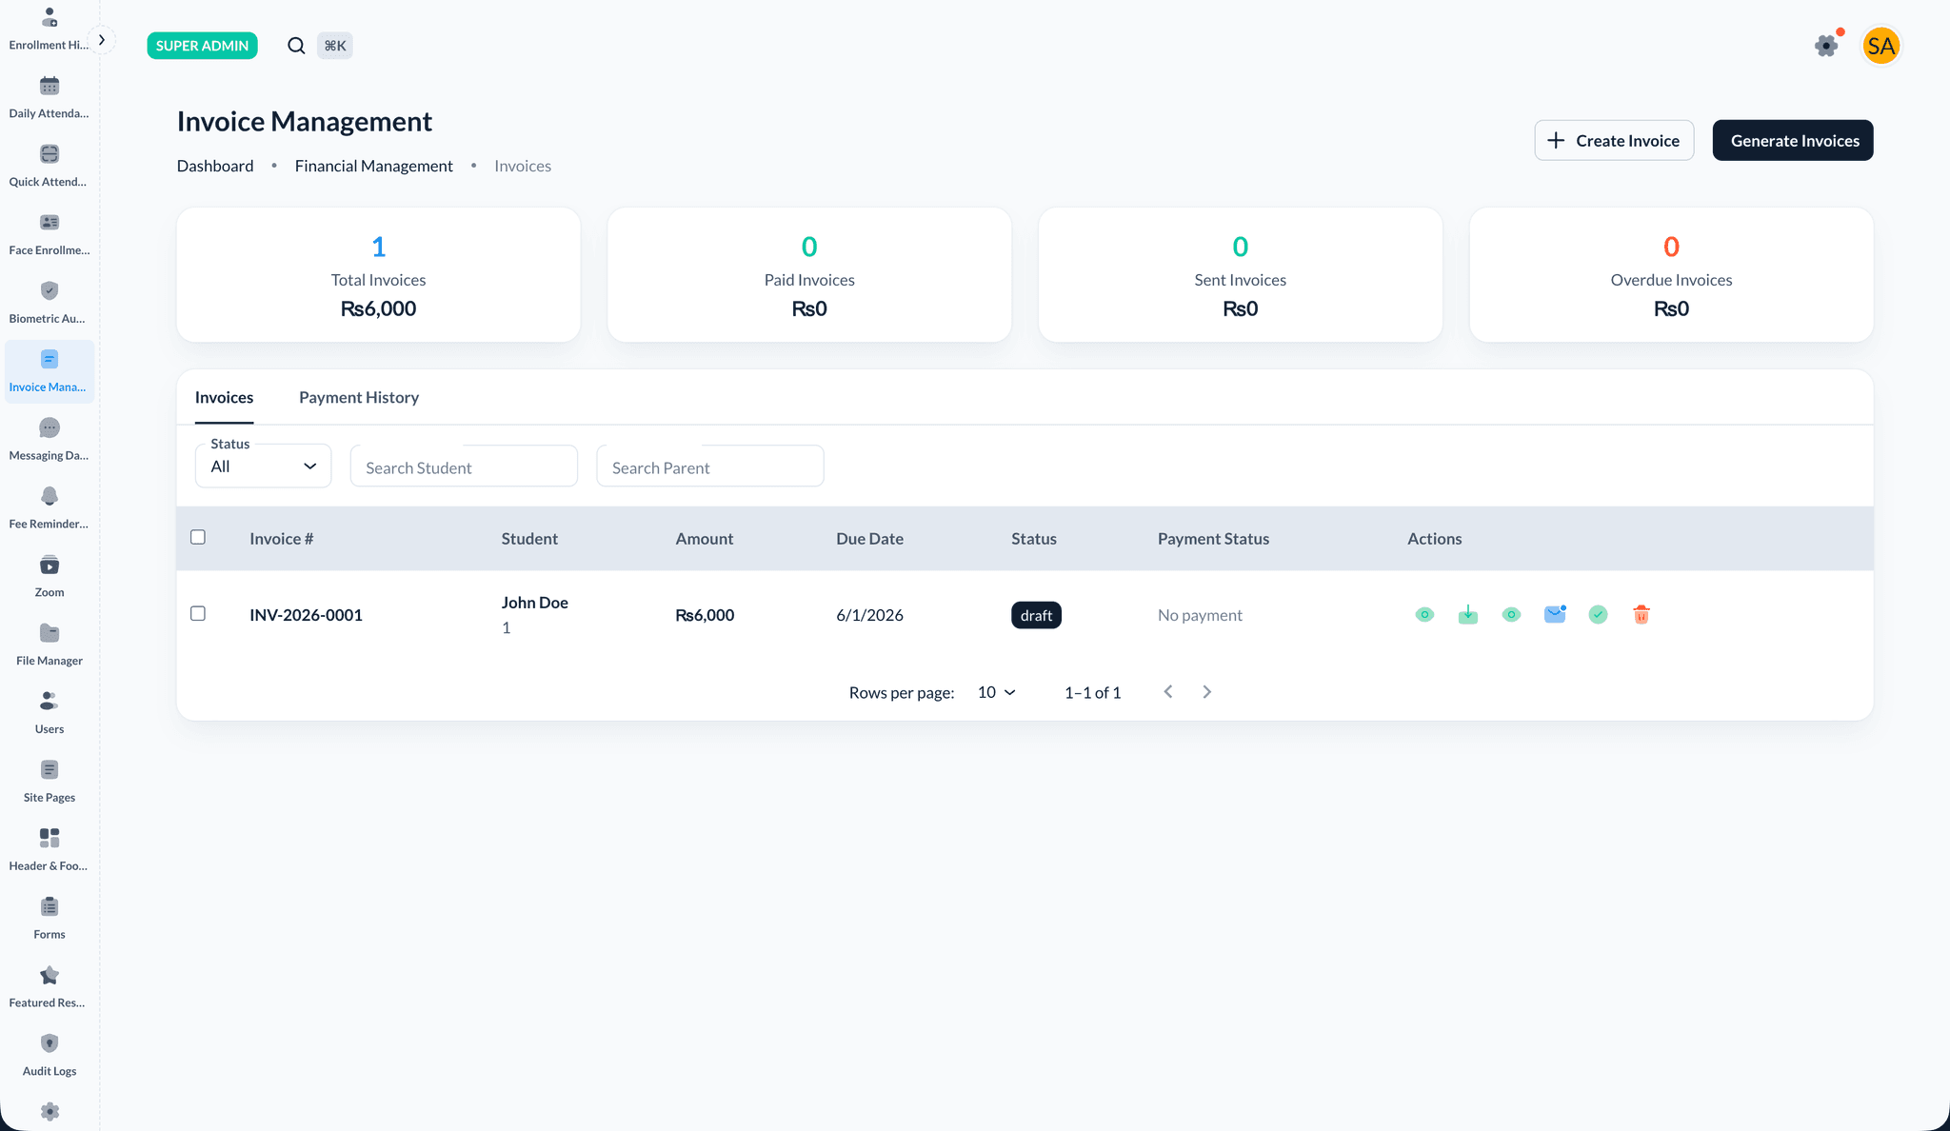Screen dimensions: 1950x1131
Task: Click the Overdue Invoices summary card
Action: (x=1671, y=275)
